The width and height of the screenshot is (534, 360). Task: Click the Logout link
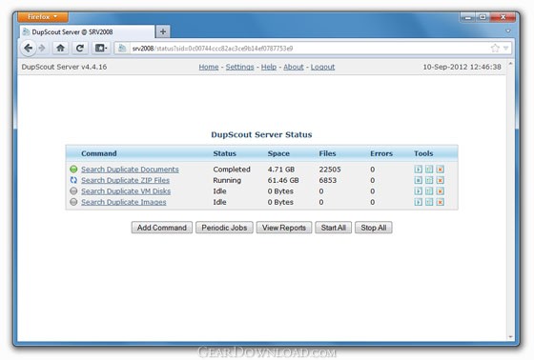click(x=322, y=67)
